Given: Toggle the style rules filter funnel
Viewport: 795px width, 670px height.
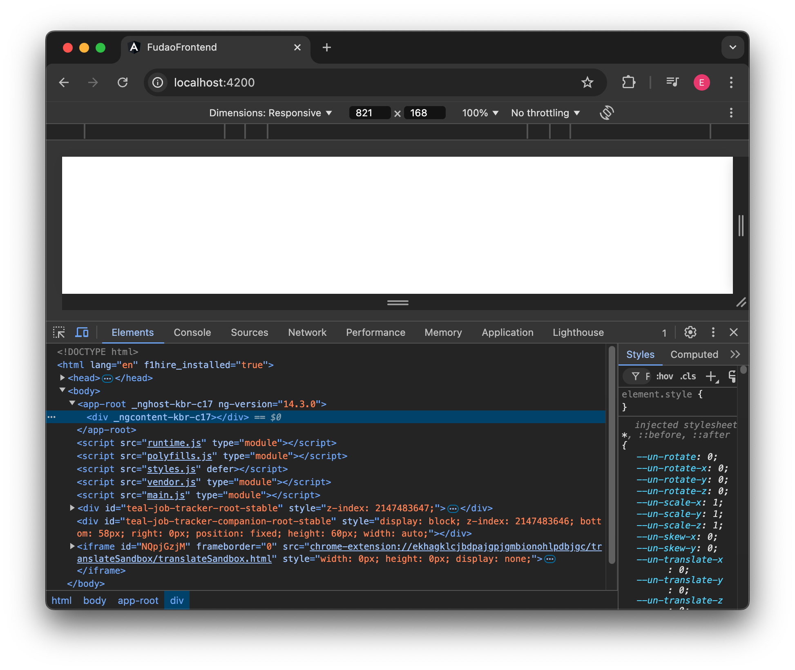Looking at the screenshot, I should (636, 376).
